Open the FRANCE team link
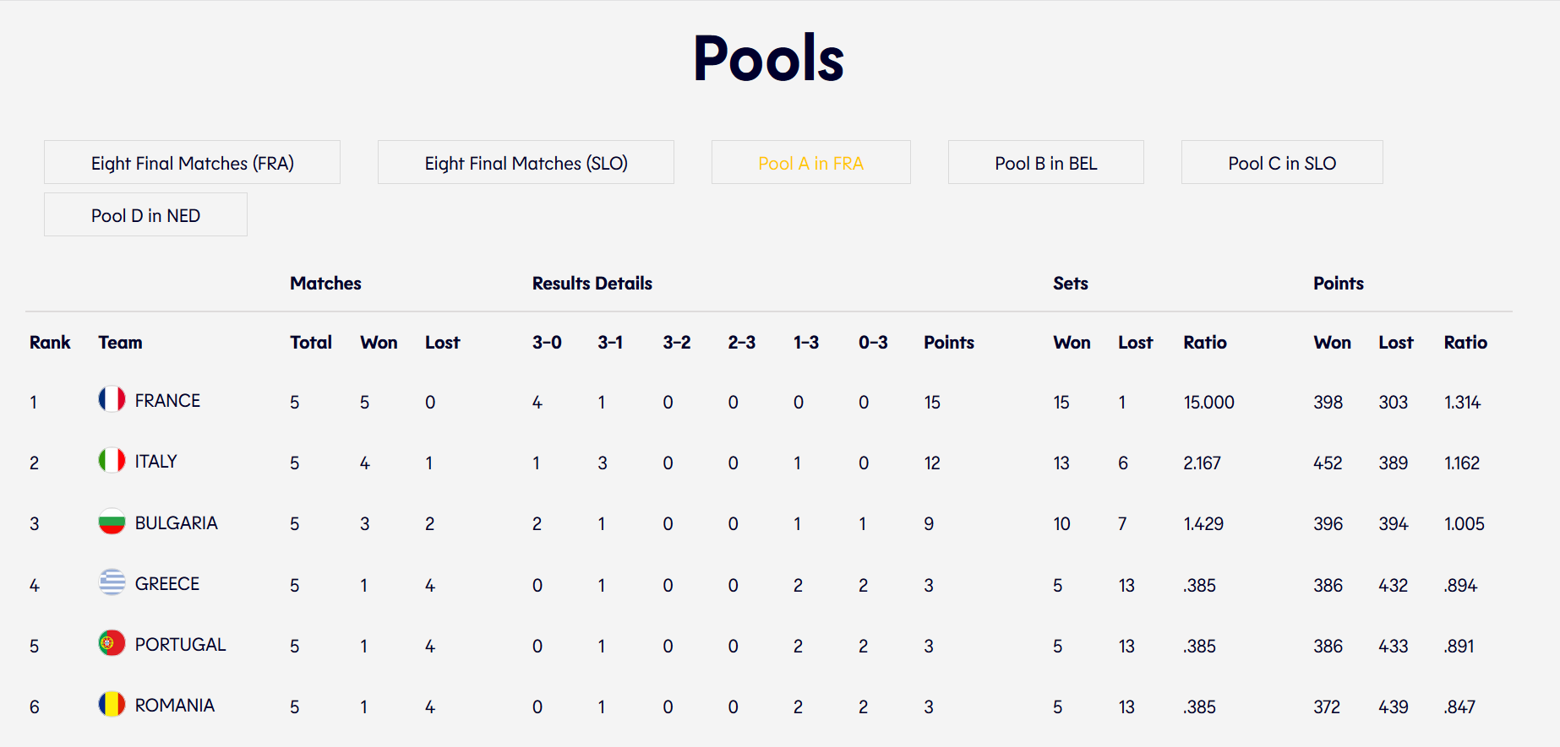This screenshot has height=747, width=1560. [167, 401]
